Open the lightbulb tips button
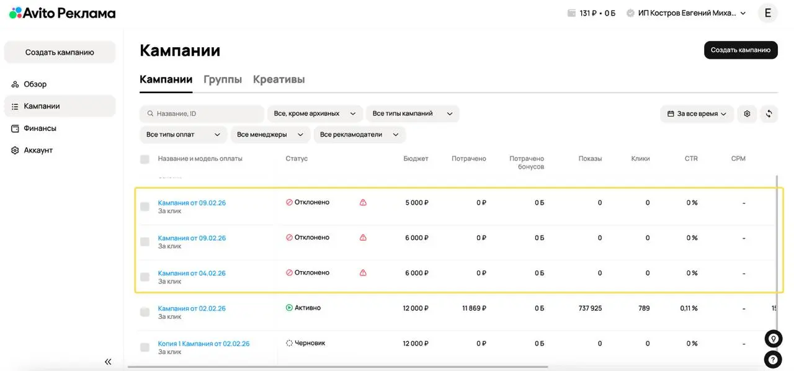794x371 pixels. click(773, 339)
